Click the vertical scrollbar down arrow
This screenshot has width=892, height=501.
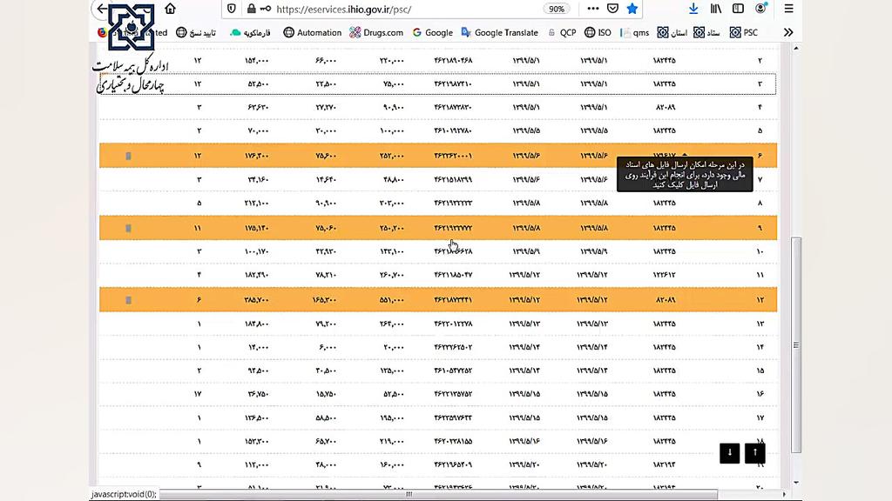pos(796,482)
